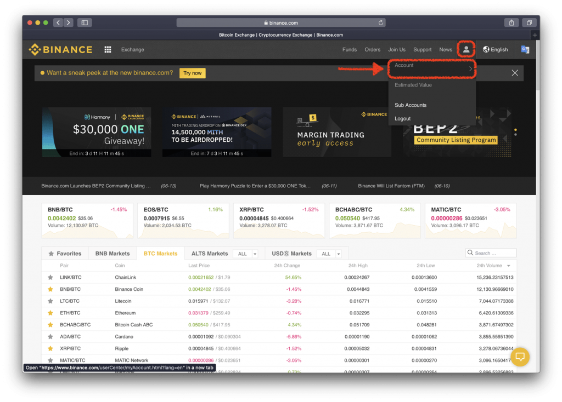The height and width of the screenshot is (402, 562).
Task: Click the market Search field
Action: coord(491,253)
